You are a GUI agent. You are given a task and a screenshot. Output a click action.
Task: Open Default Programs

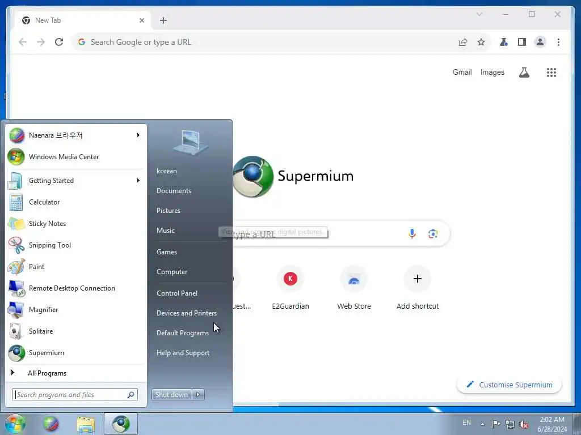[x=183, y=333]
